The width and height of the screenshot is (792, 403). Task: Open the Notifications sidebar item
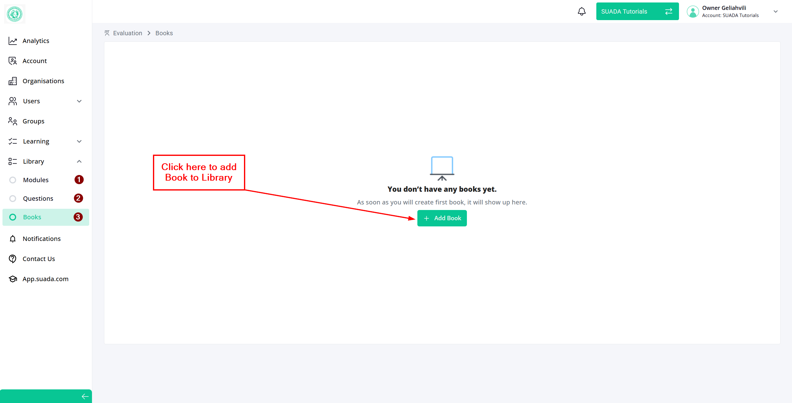point(41,239)
